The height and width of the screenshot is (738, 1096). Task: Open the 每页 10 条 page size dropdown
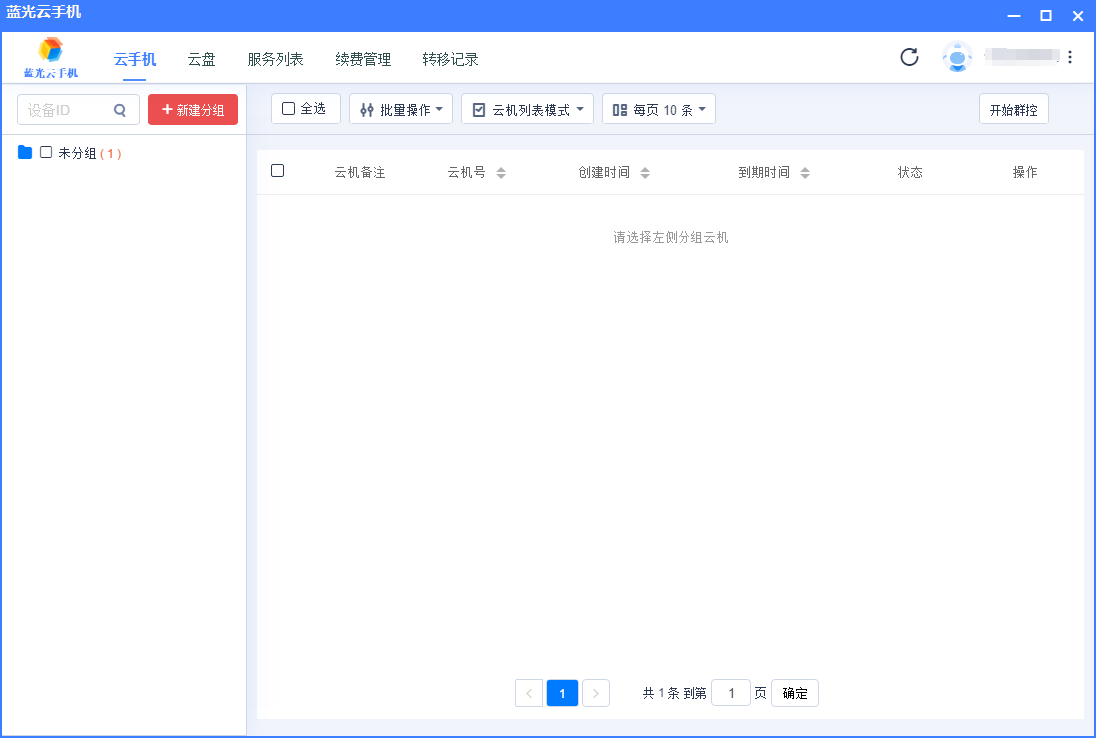tap(659, 110)
